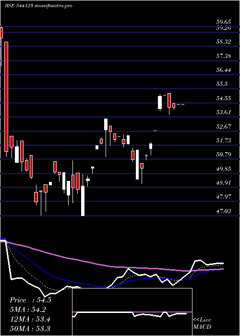Viewport: 240px width, 336px height.
Task: Click the 12MA : 53.4 readout
Action: (x=30, y=319)
